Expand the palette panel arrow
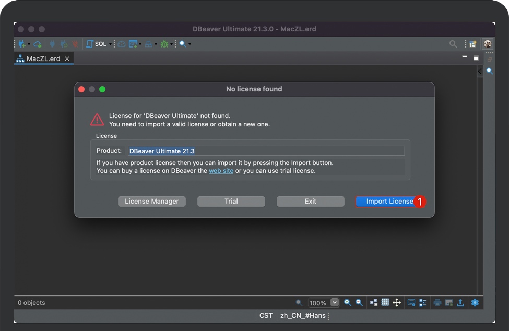Screen dimensions: 509x331 (480, 72)
